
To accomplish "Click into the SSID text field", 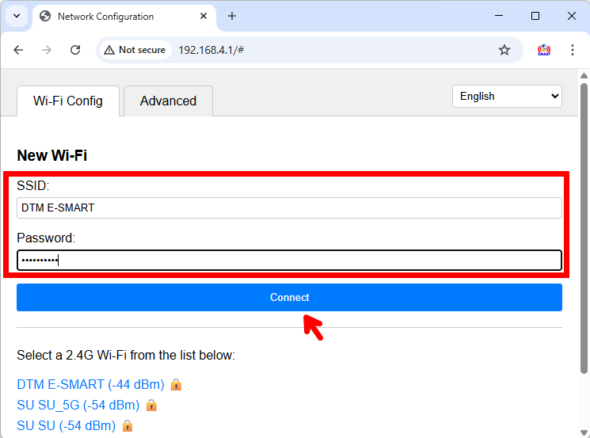I will 289,208.
